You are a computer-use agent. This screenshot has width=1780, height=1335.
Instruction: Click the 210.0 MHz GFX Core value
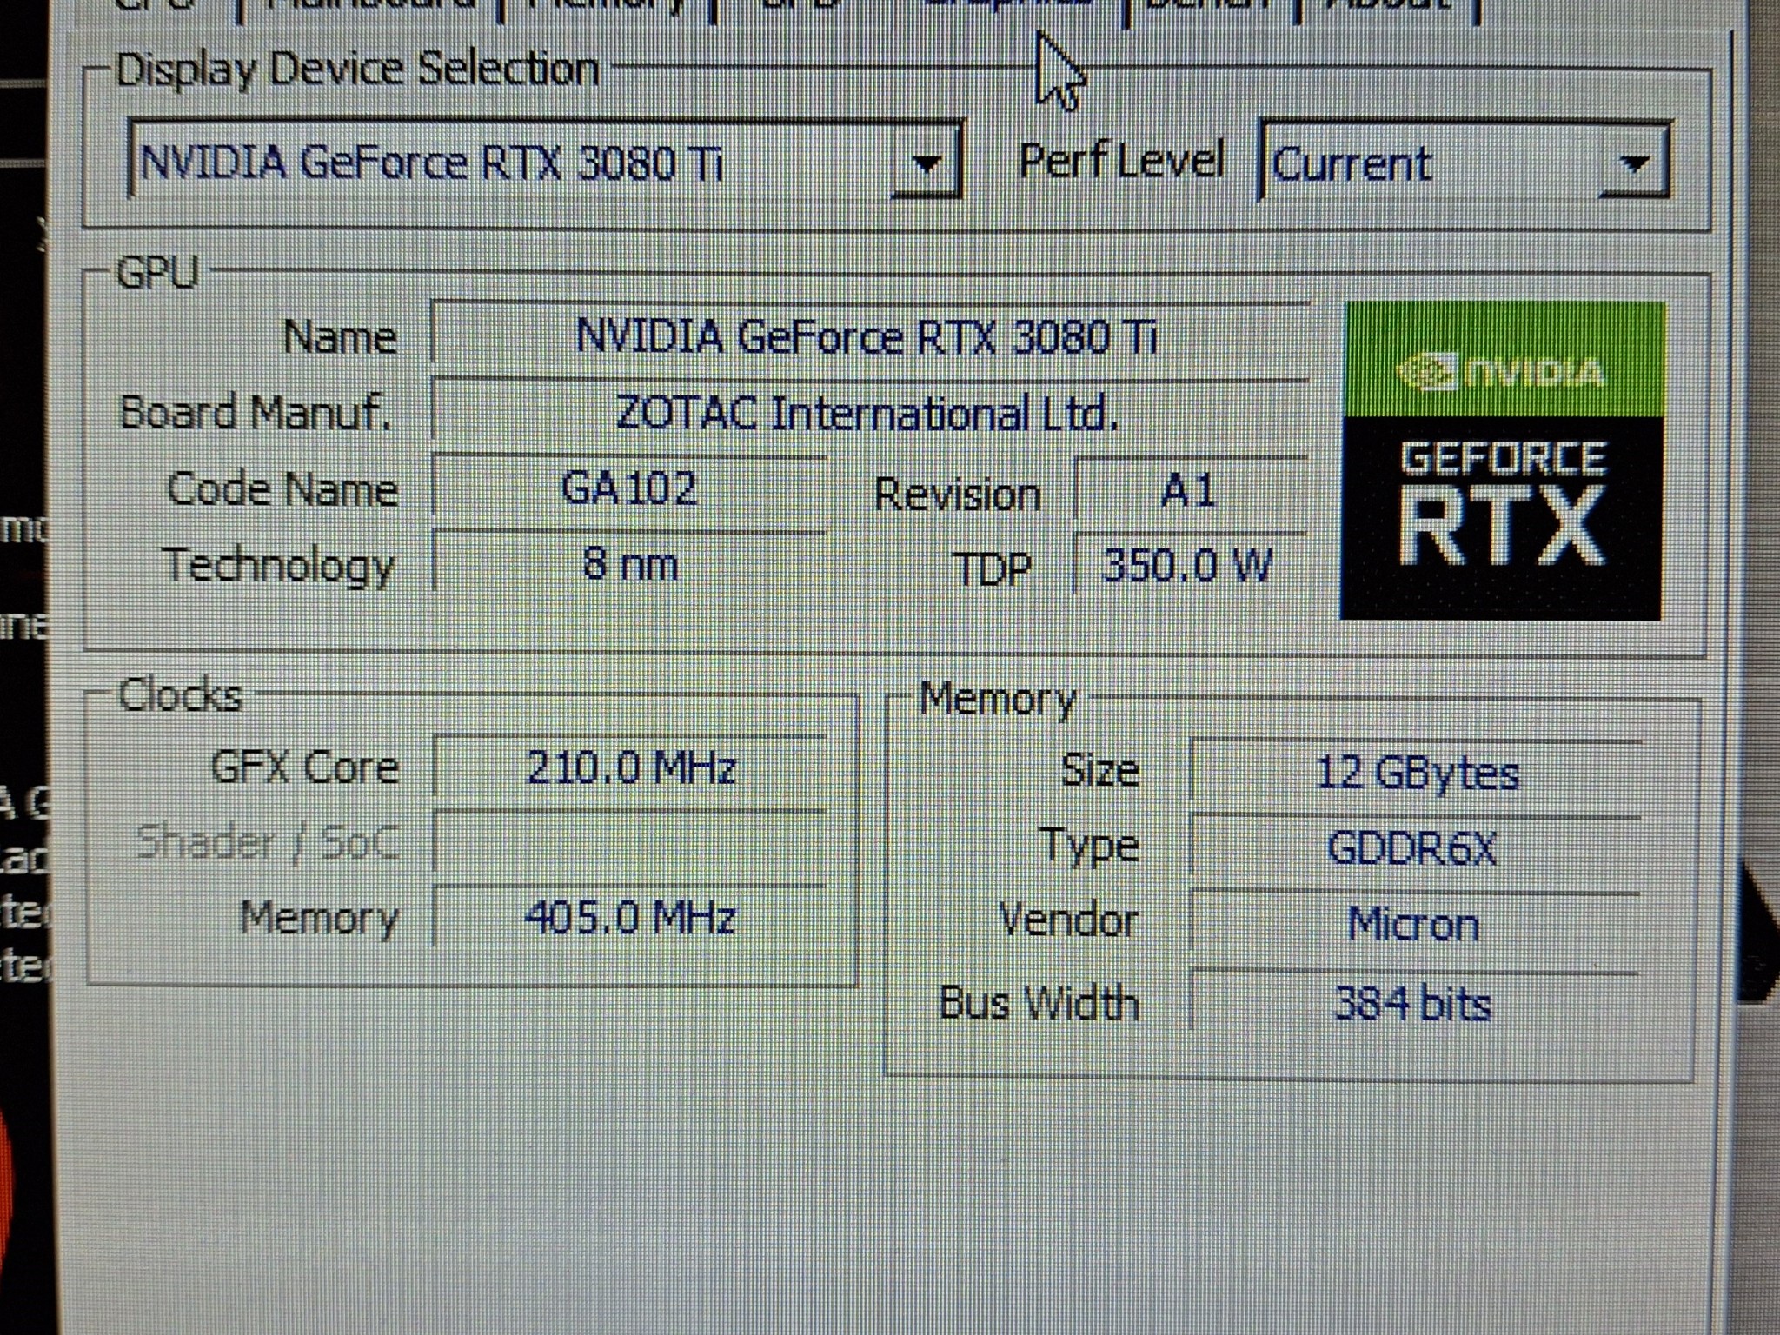(x=629, y=767)
